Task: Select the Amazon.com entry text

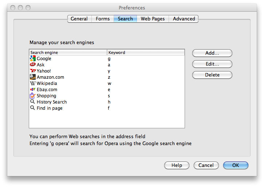Action: click(50, 77)
